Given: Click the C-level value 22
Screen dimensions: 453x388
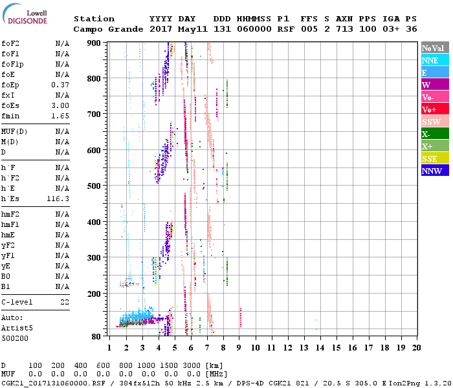Looking at the screenshot, I should (x=65, y=302).
